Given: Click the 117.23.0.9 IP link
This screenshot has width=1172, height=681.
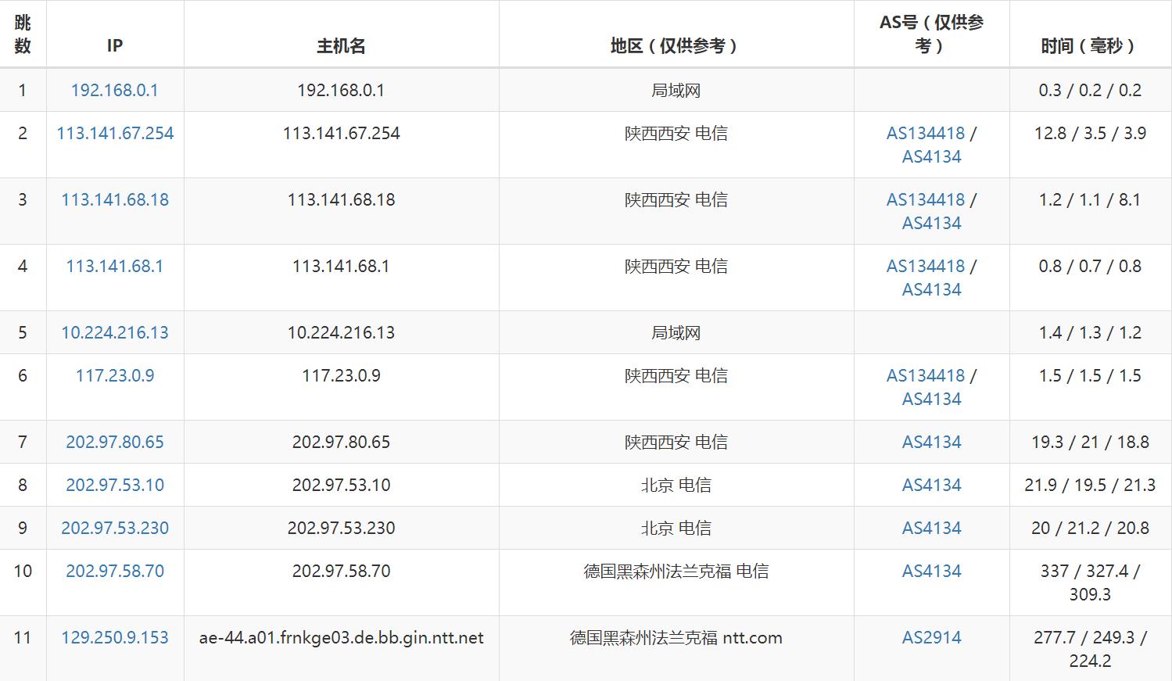Looking at the screenshot, I should point(115,375).
